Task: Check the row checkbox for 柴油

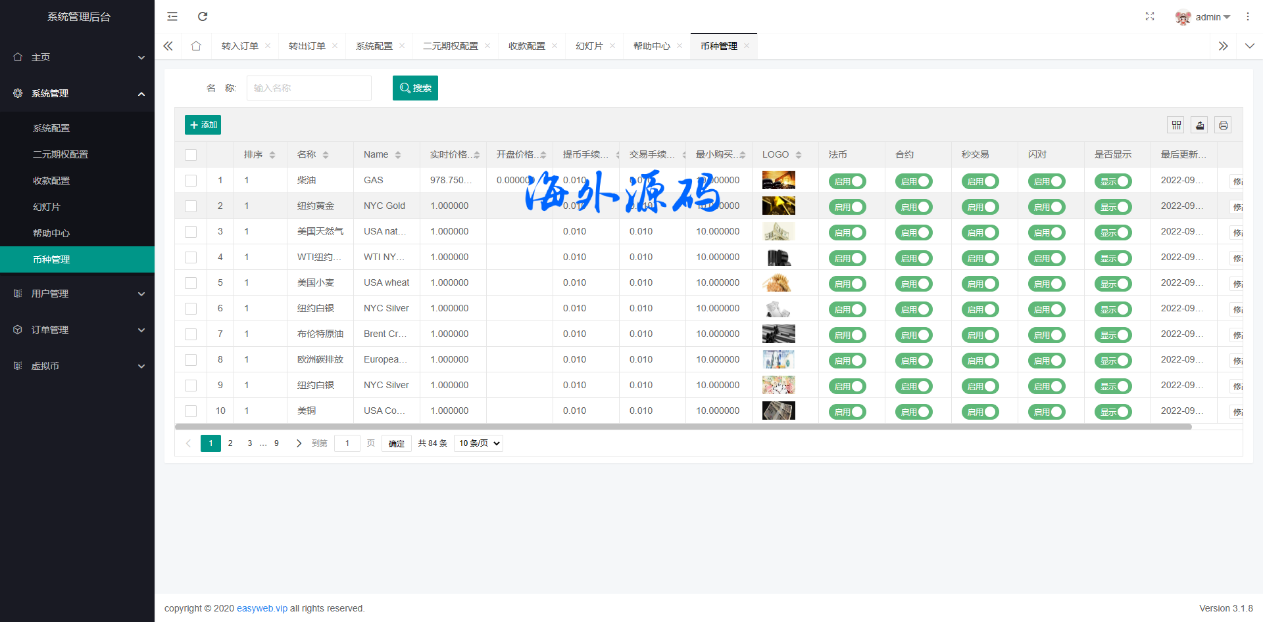Action: coord(191,181)
